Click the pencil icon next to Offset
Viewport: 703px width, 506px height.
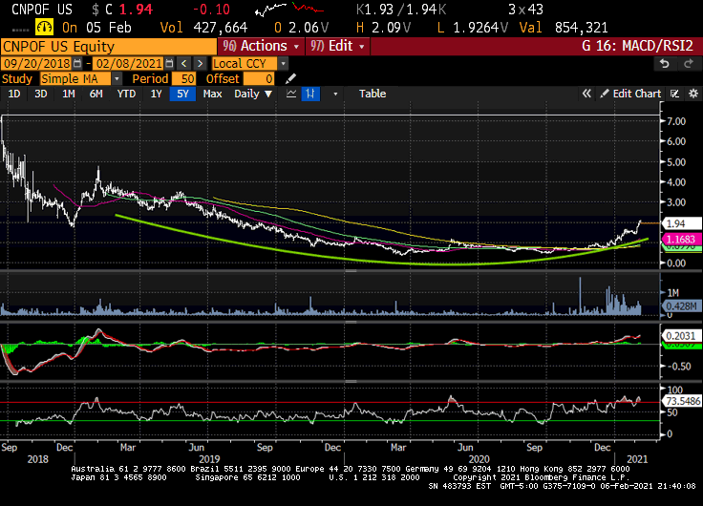290,79
